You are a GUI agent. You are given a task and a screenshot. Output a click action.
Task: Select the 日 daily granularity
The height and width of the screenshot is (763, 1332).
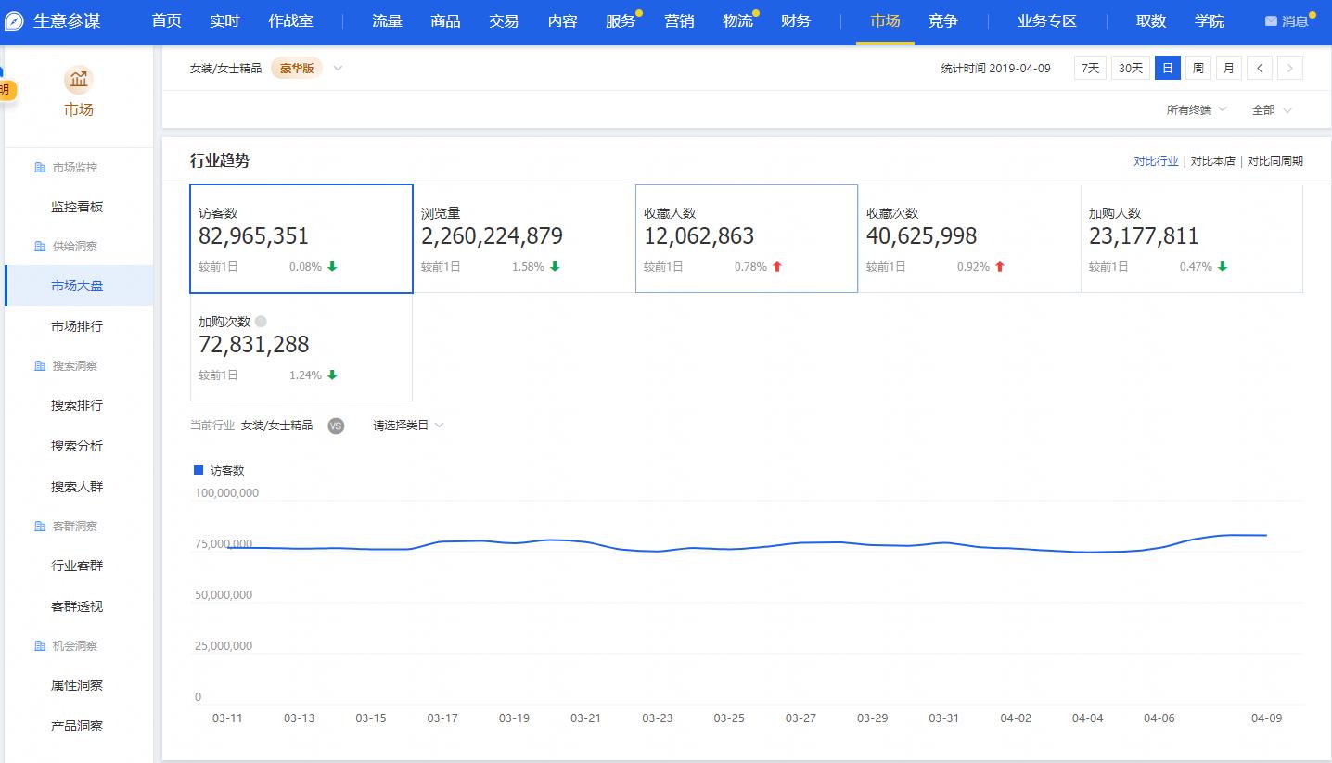[1168, 68]
